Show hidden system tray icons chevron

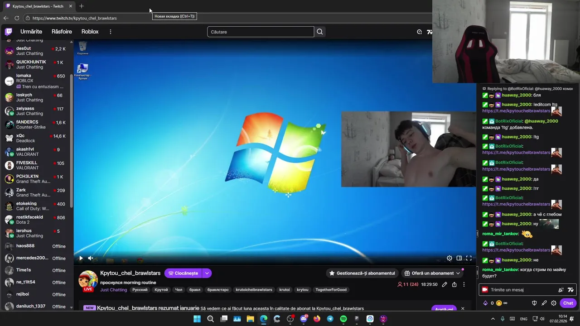click(493, 319)
